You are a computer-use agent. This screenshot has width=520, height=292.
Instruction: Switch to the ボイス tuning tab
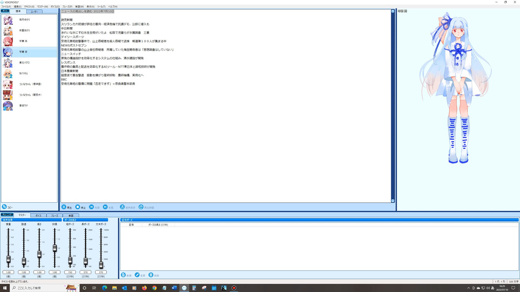tap(38, 216)
